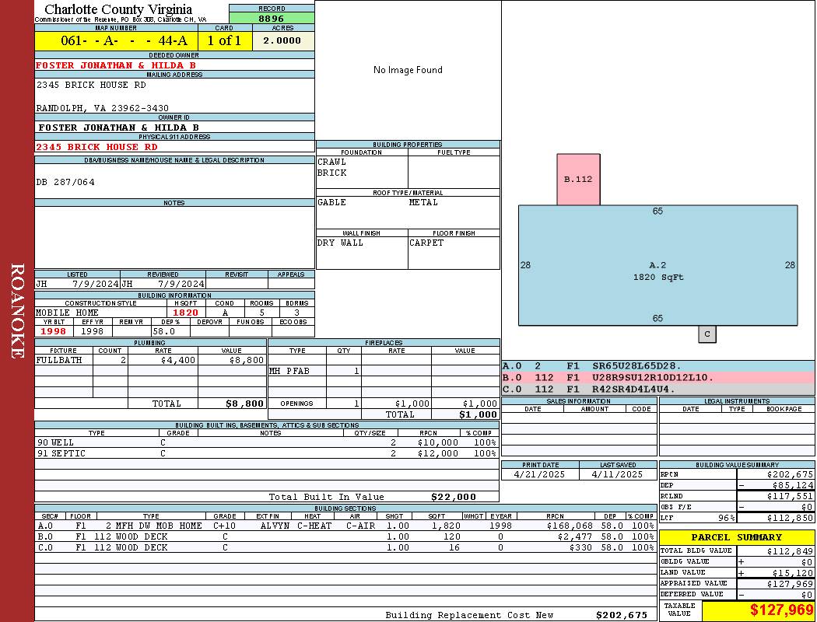Click Total Built In Value $22,000

pos(454,497)
